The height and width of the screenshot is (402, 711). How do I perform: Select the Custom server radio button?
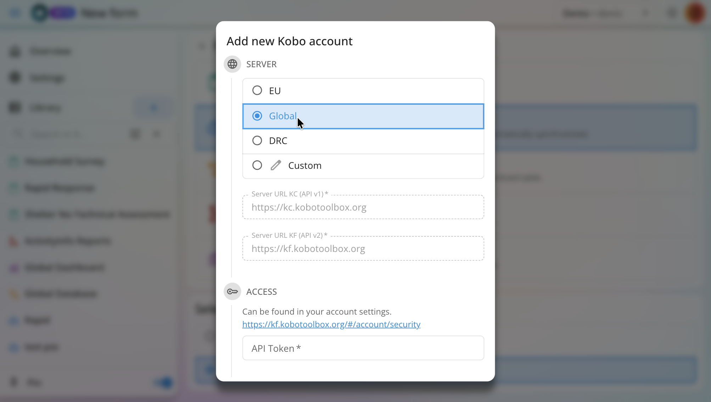coord(257,165)
